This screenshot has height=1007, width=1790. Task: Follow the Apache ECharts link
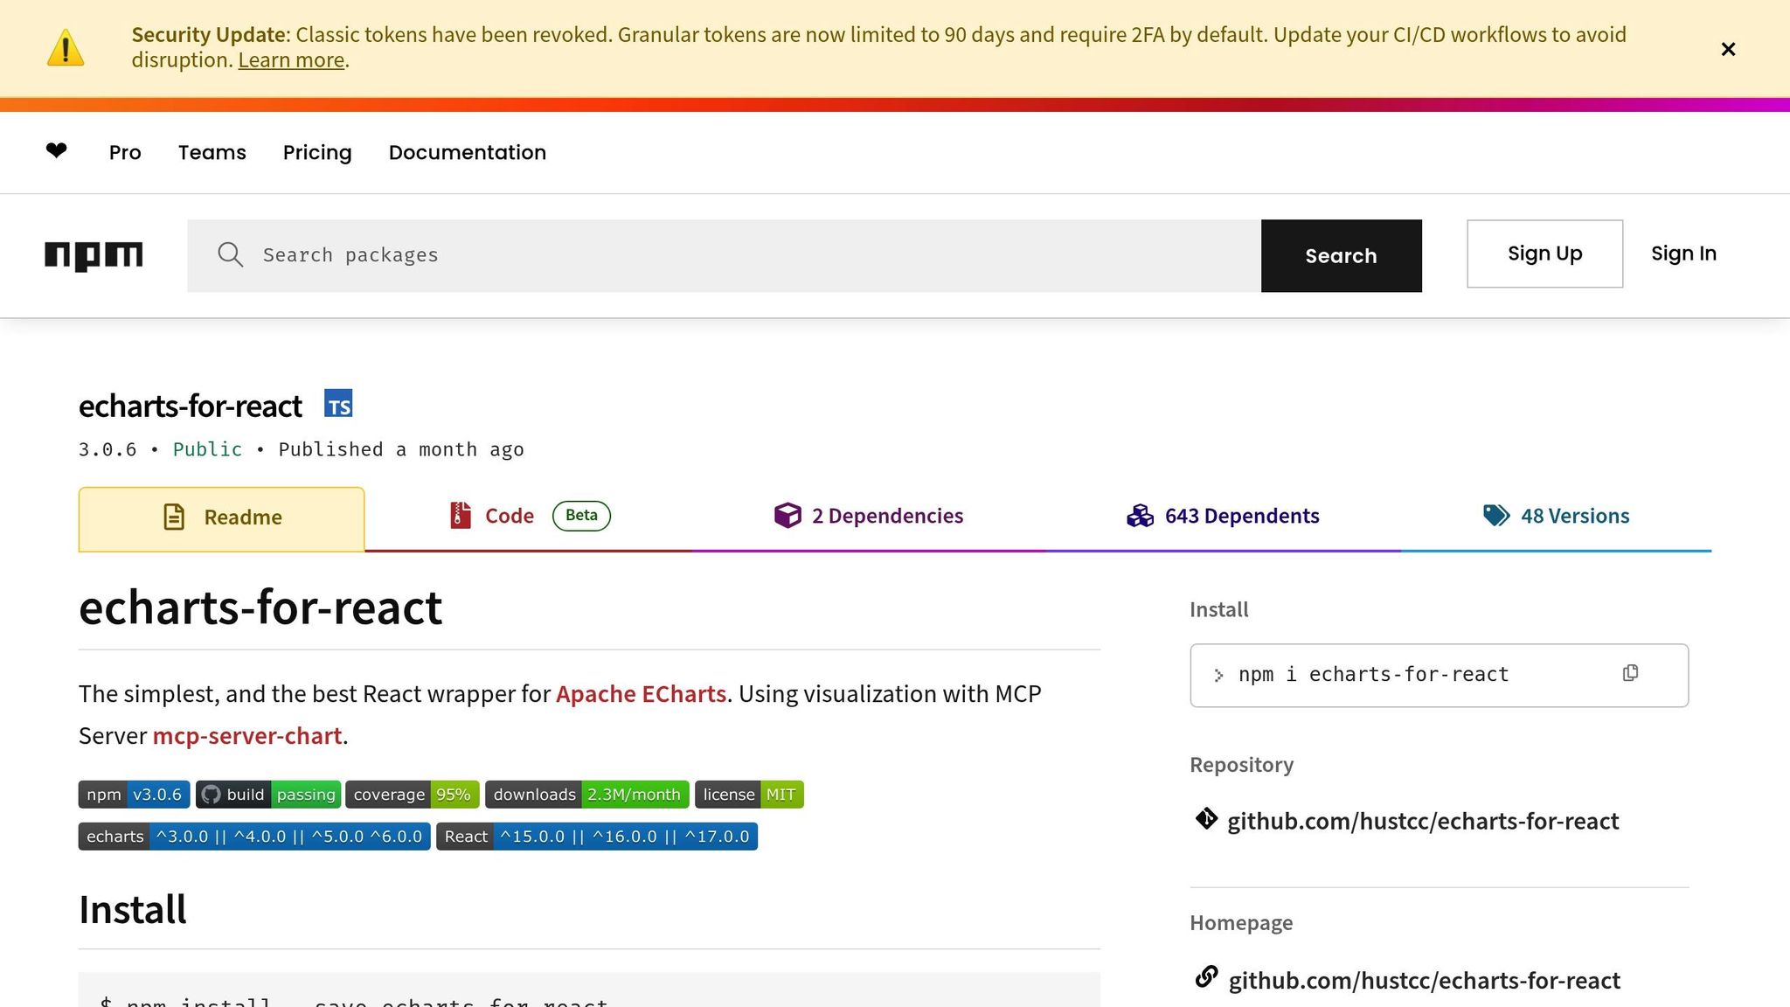[x=641, y=694]
